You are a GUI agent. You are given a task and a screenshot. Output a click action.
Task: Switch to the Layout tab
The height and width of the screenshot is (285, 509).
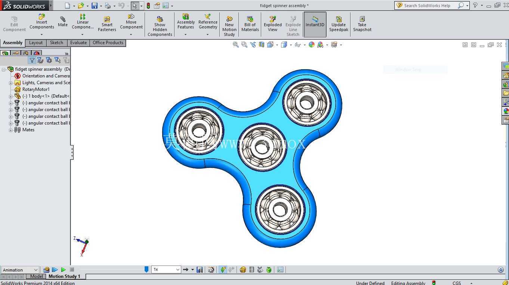point(36,43)
